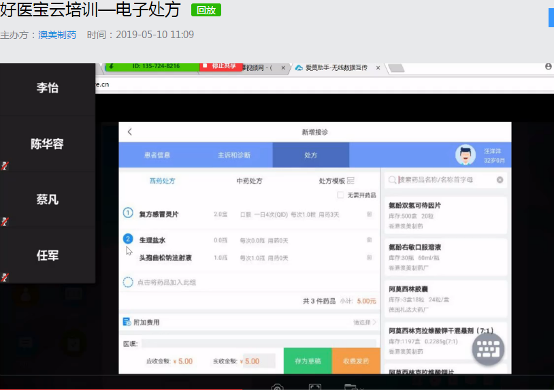Delete the 复方感冒灵片 prescription row
This screenshot has width=554, height=390.
pos(369,214)
